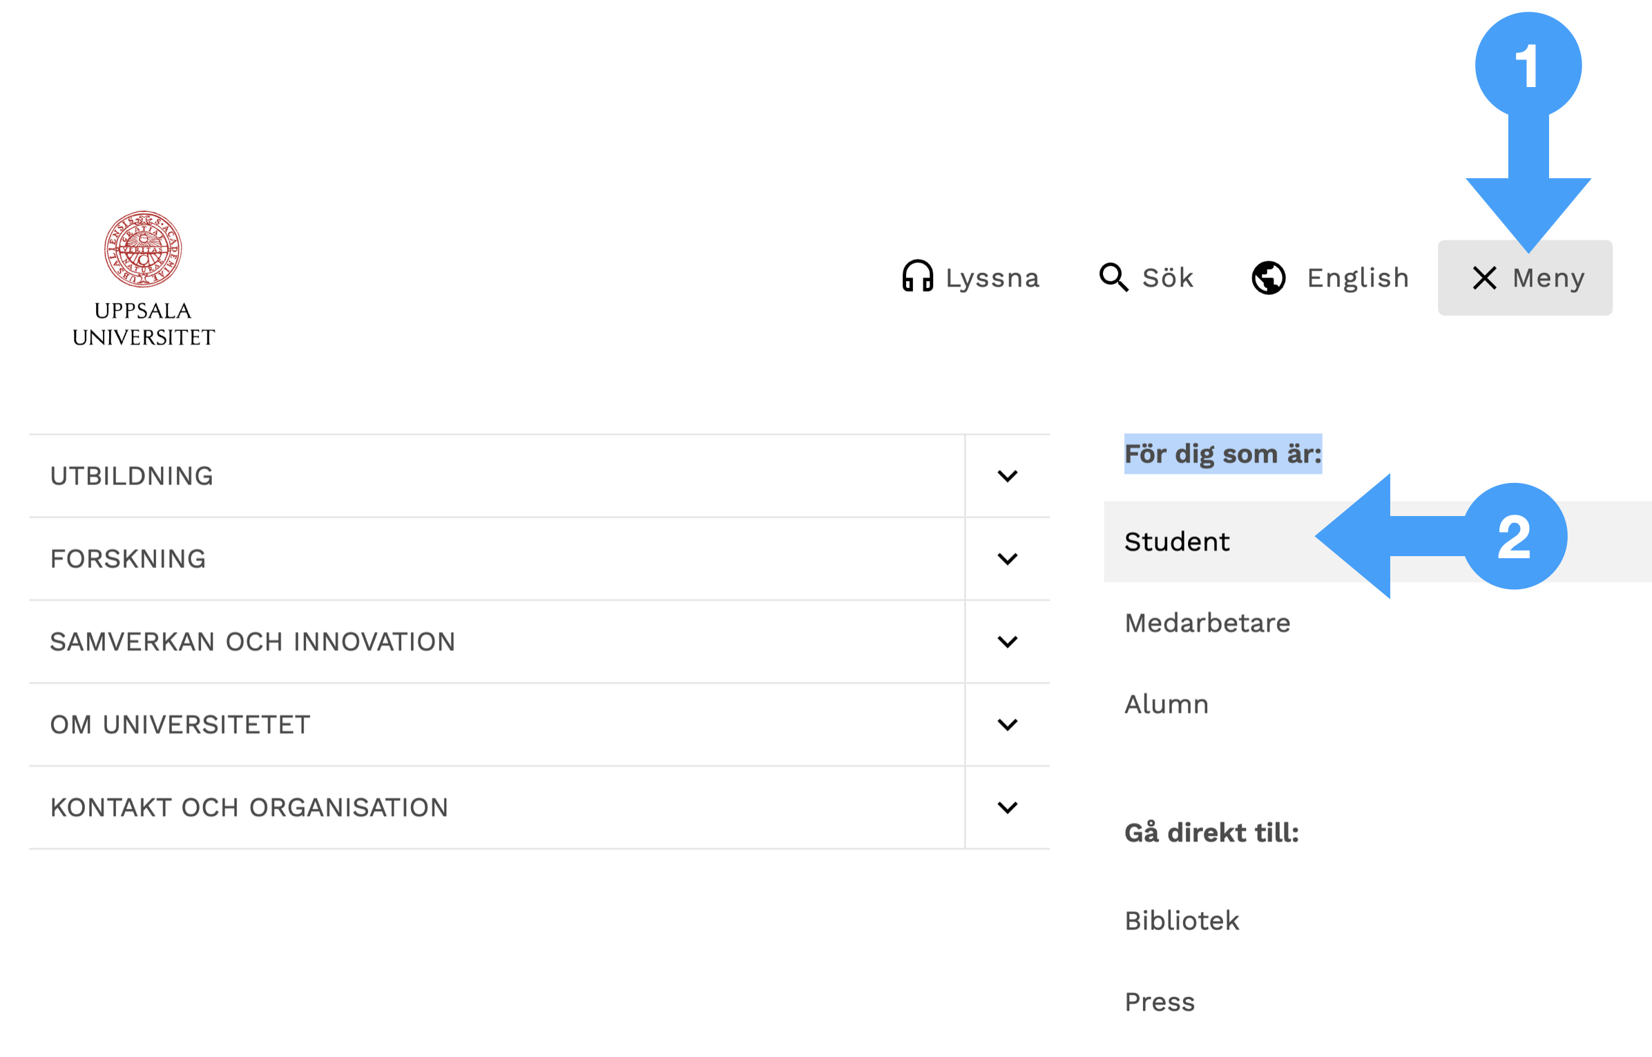Screen dimensions: 1652x1057
Task: Expand the Utbildning section chevron
Action: [x=1007, y=476]
